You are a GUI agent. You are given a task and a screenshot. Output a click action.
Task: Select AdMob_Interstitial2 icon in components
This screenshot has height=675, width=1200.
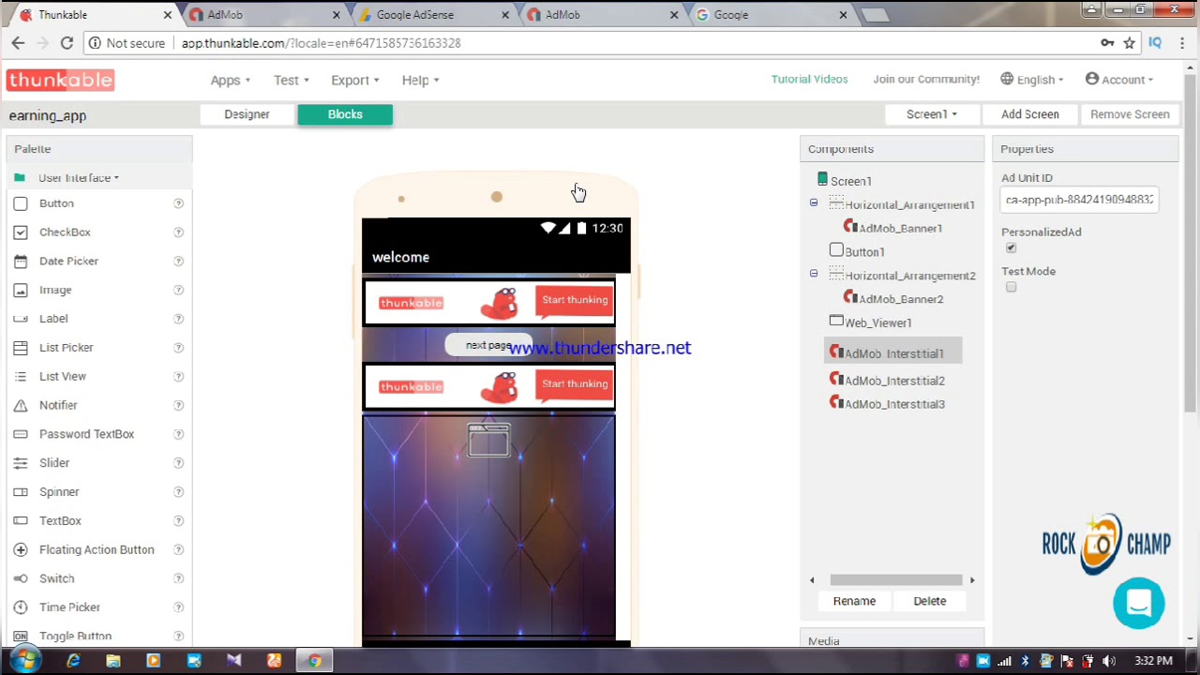pos(836,379)
